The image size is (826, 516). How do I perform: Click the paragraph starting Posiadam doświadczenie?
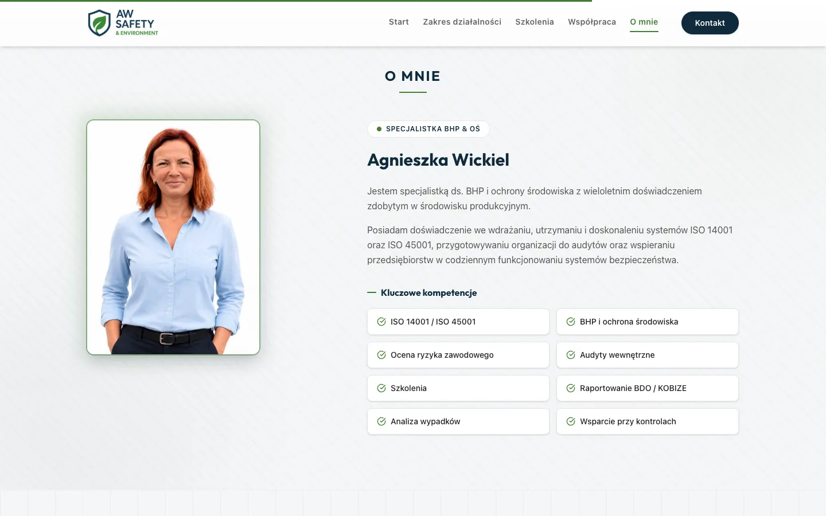(550, 245)
